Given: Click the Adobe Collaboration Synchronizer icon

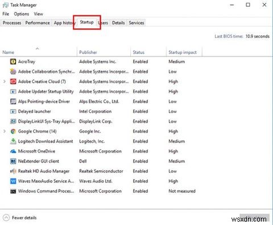Looking at the screenshot, I should (13, 71).
